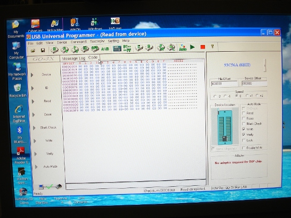Open the HxD.exe desktop icon
The width and height of the screenshot is (291, 218).
115,24
